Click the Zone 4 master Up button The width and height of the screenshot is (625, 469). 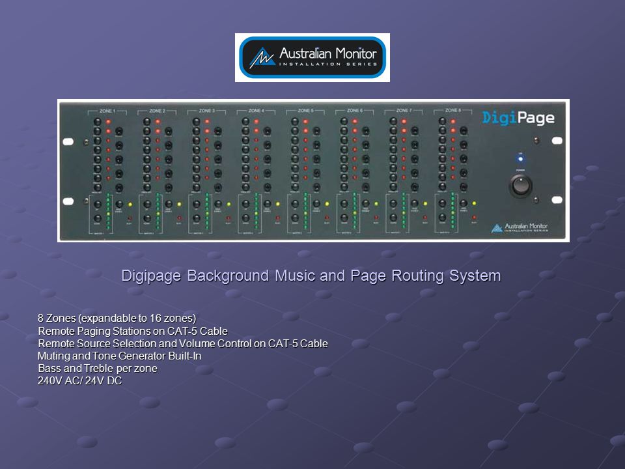click(x=246, y=204)
